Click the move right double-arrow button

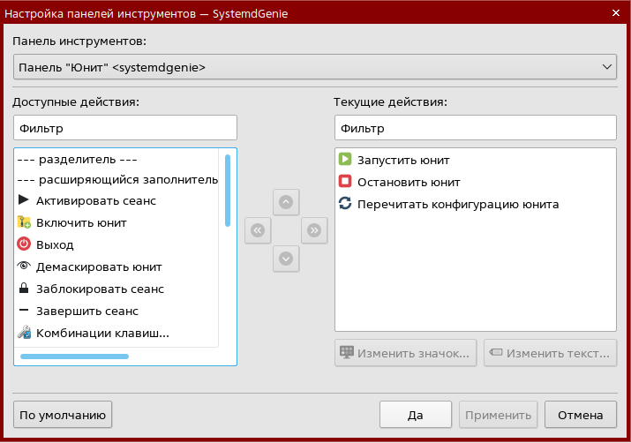(x=313, y=230)
